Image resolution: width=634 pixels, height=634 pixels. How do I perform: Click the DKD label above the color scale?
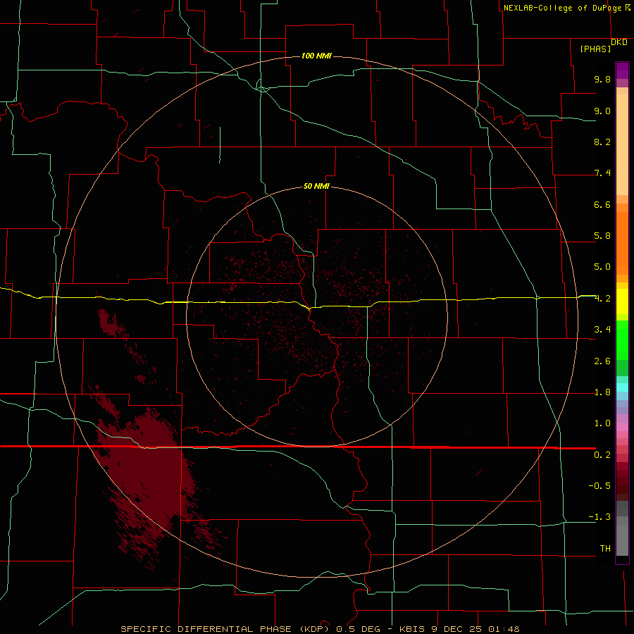click(619, 42)
